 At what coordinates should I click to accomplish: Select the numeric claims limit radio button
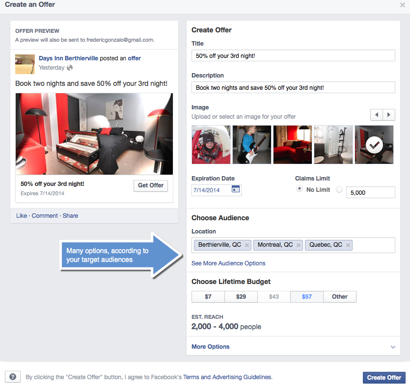(339, 190)
